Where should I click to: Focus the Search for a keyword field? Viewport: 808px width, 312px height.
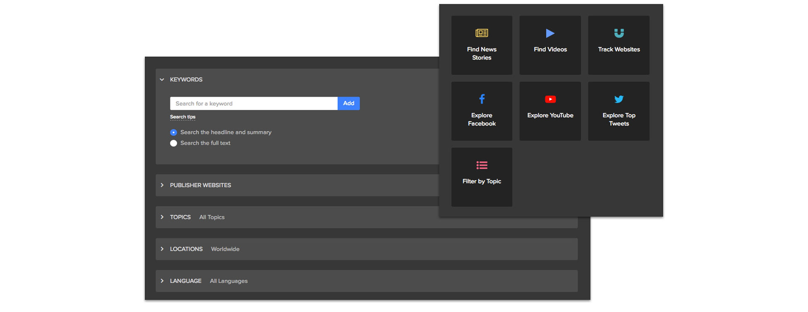[x=254, y=103]
